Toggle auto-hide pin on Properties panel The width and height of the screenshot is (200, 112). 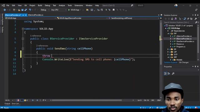pyautogui.click(x=195, y=67)
